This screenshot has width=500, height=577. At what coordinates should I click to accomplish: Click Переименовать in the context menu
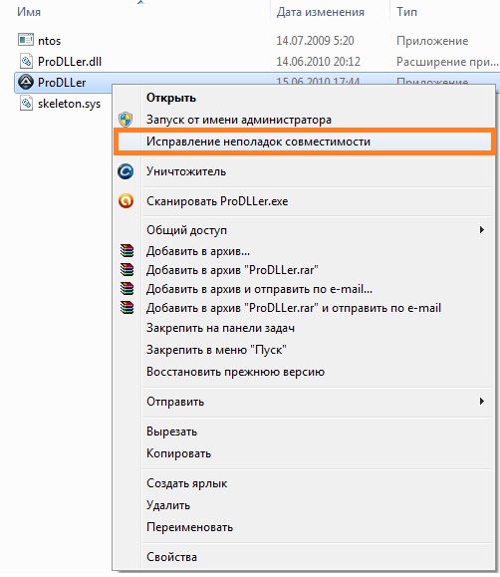pos(190,527)
